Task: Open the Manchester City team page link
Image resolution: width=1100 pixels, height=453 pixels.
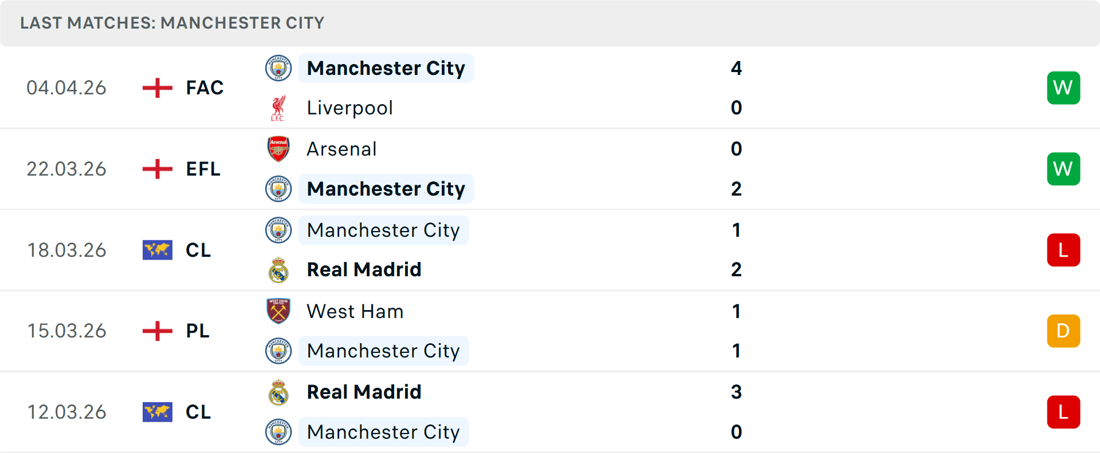Action: [386, 68]
